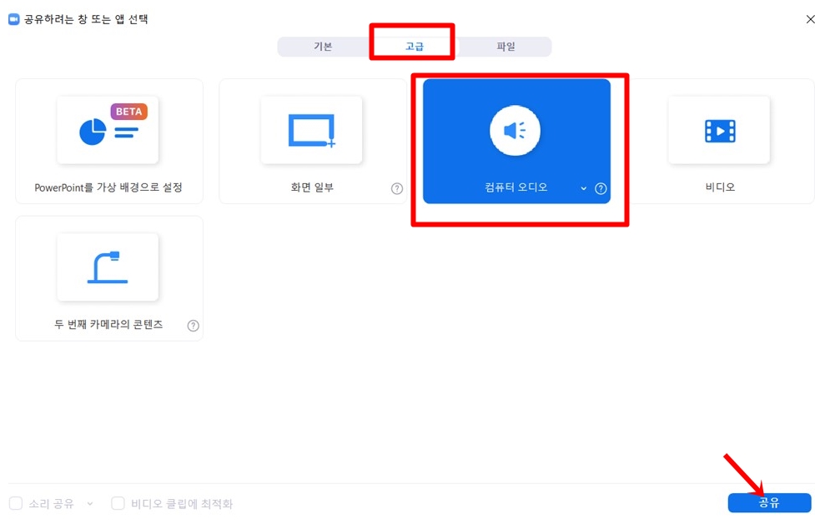815x529 pixels.
Task: Open the 파일 tab
Action: click(x=506, y=47)
